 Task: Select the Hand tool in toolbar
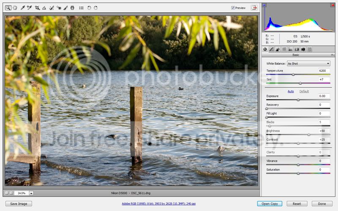click(x=15, y=8)
